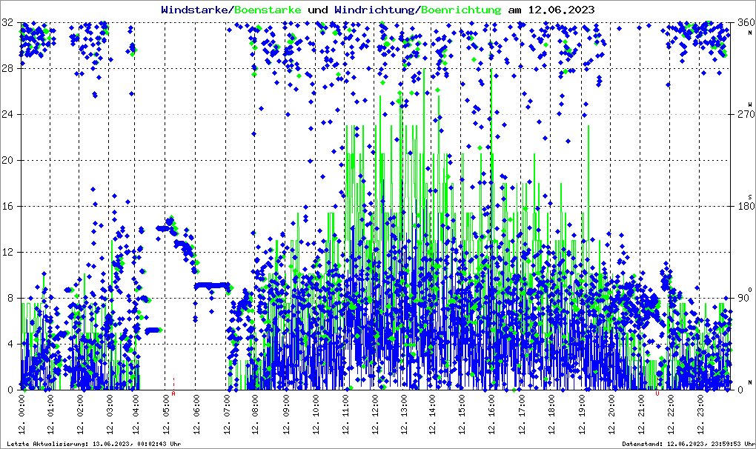756x449 pixels.
Task: Click the '00:00' time axis label
Action: tap(21, 407)
